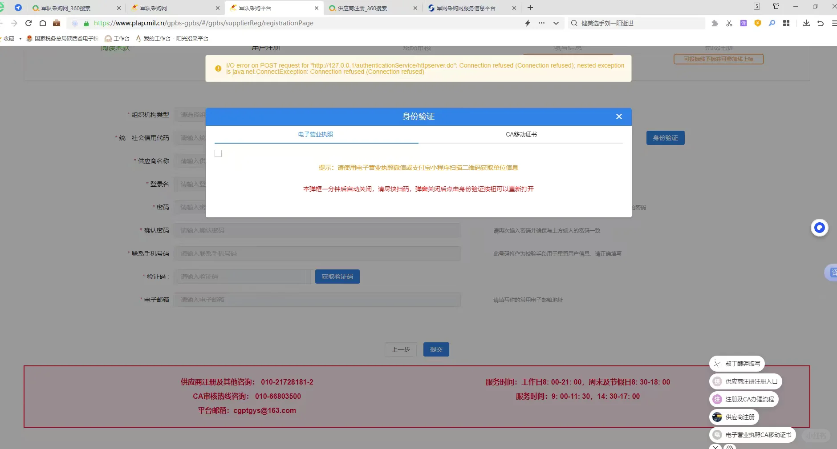Focus the 验证码 input field
Image resolution: width=837 pixels, height=449 pixels.
242,277
